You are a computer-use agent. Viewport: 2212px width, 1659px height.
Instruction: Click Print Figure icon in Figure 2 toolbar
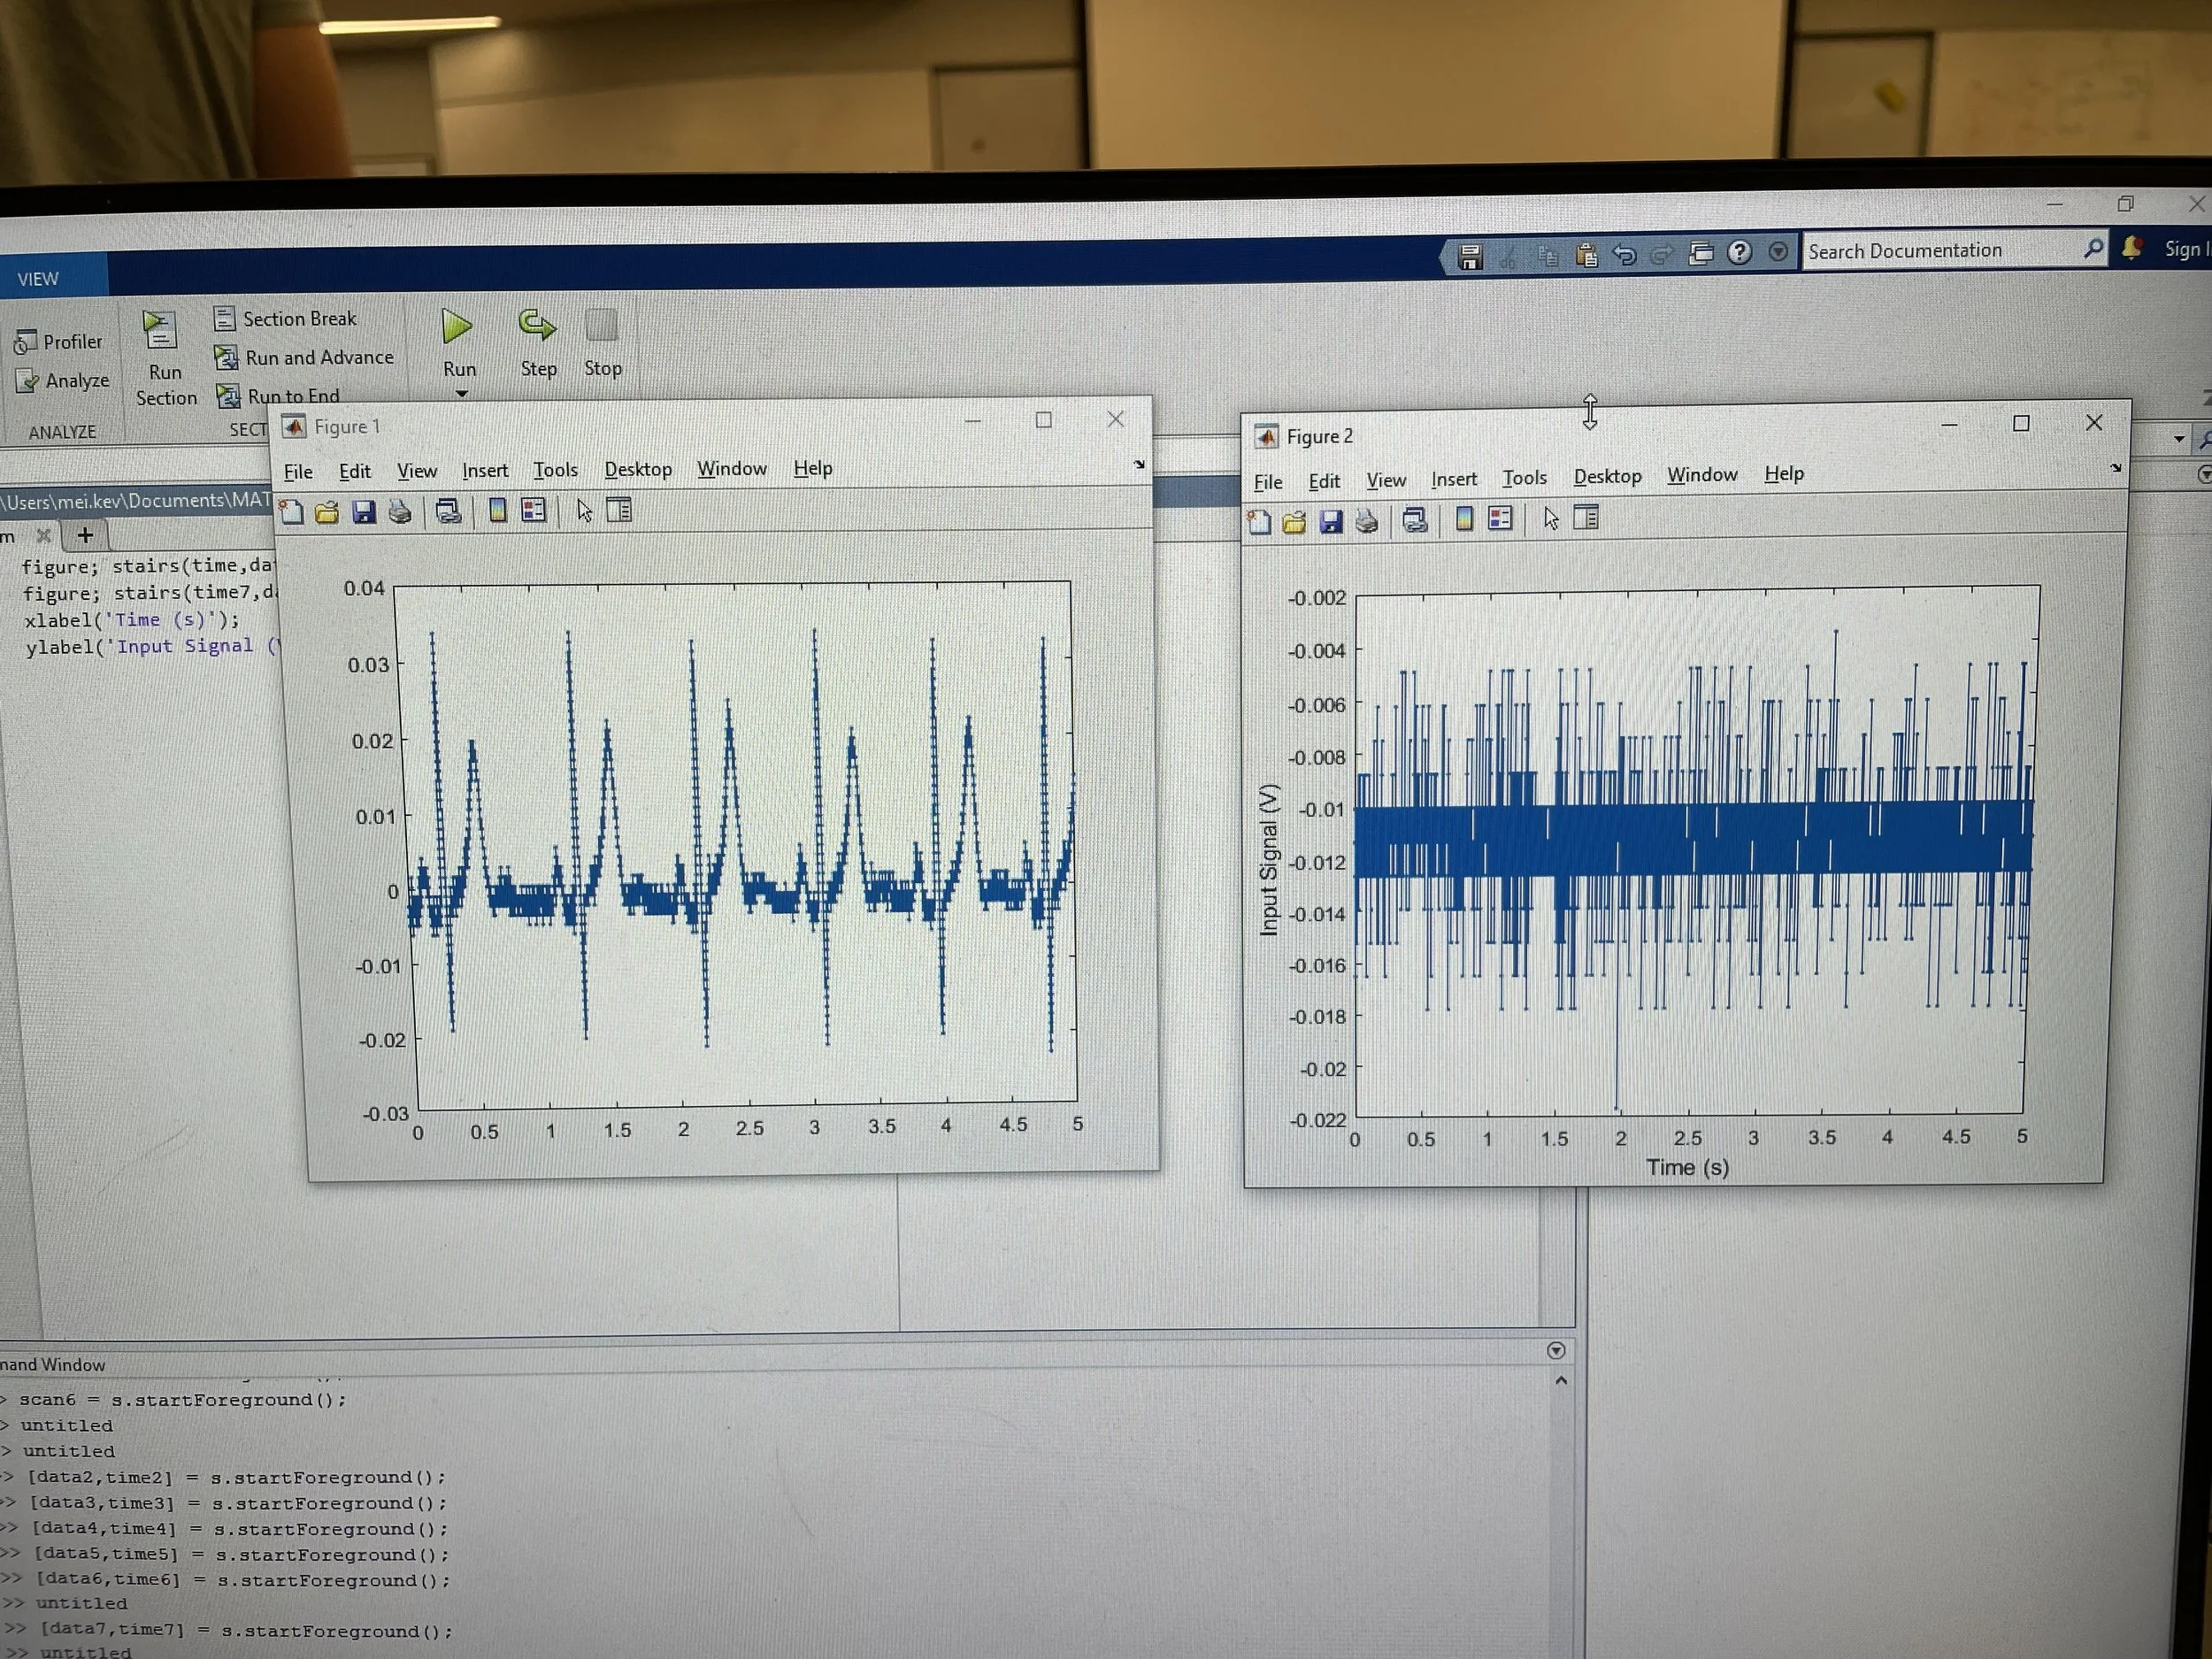[x=1366, y=521]
